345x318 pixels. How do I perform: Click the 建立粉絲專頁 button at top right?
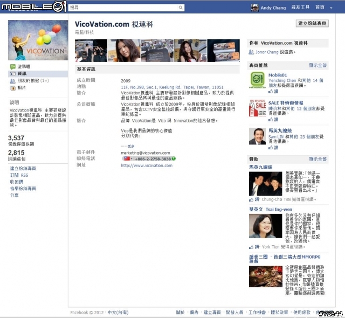(312, 23)
